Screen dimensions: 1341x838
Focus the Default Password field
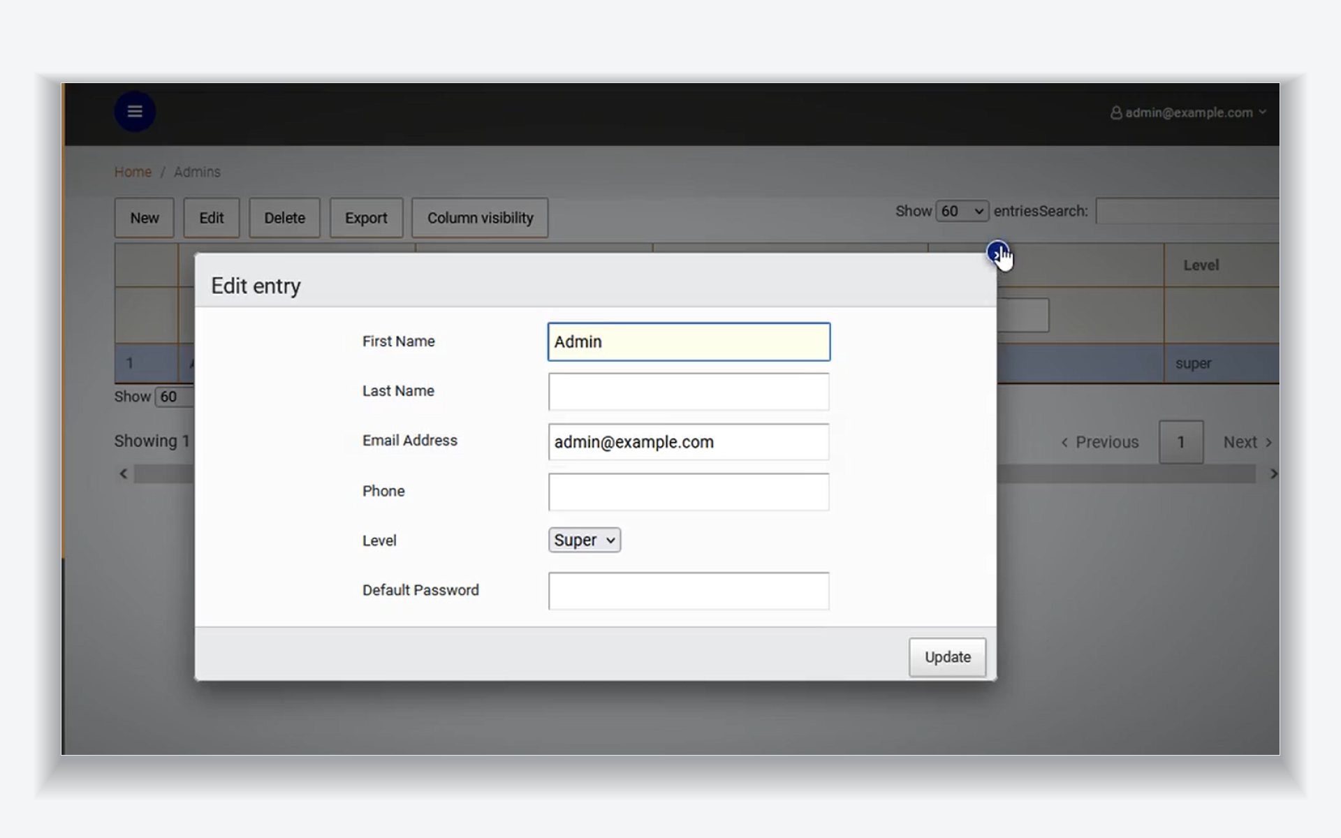point(689,591)
